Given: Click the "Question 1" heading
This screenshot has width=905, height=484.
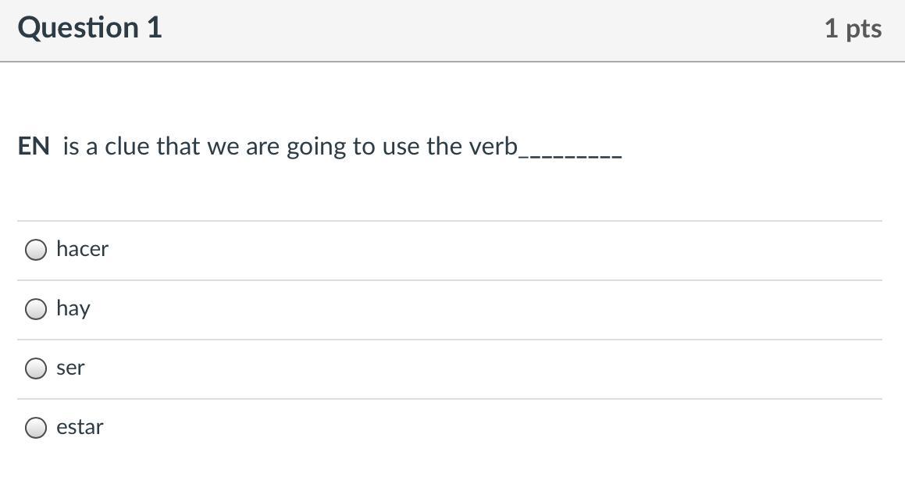Looking at the screenshot, I should click(x=90, y=28).
